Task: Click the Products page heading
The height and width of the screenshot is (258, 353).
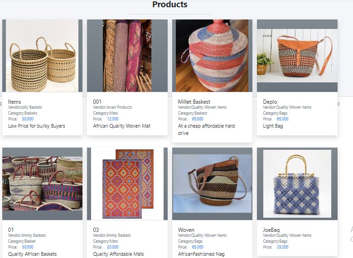Action: (169, 5)
